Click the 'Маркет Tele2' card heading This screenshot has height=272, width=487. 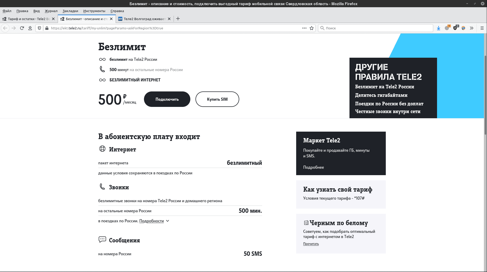322,140
